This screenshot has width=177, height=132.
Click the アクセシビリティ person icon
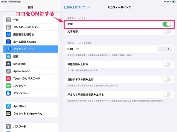click(x=8, y=49)
